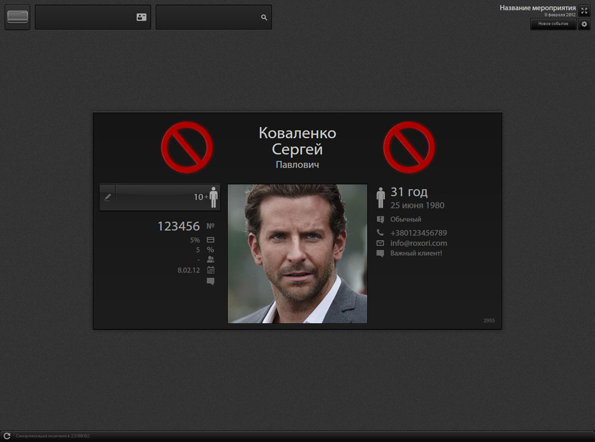Image resolution: width=595 pixels, height=442 pixels.
Task: Click the envelope icon next to email
Action: coord(380,243)
